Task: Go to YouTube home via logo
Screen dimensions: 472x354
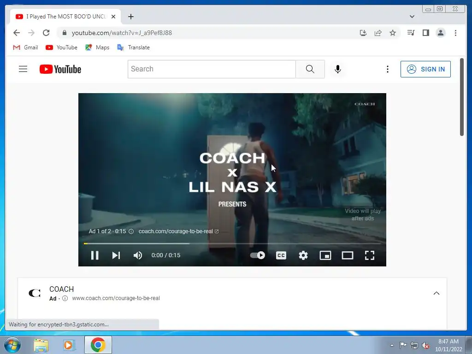Action: pos(60,69)
